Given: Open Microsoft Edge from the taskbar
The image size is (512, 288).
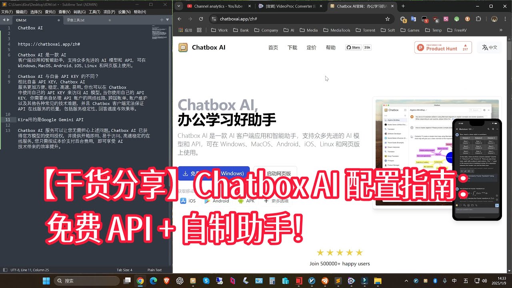Looking at the screenshot, I should 153,281.
